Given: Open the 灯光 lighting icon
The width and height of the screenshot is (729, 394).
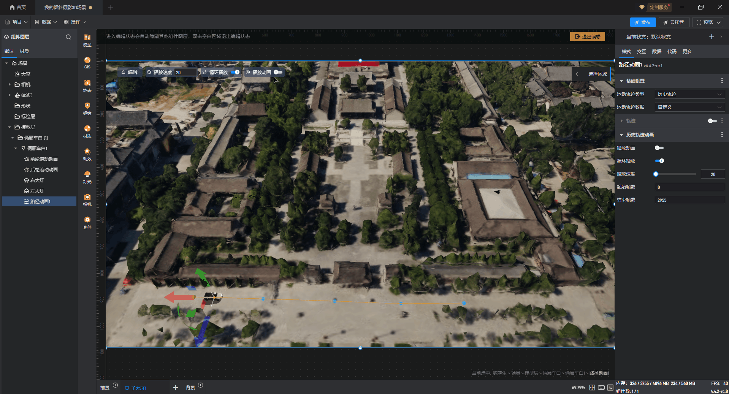Looking at the screenshot, I should point(87,177).
